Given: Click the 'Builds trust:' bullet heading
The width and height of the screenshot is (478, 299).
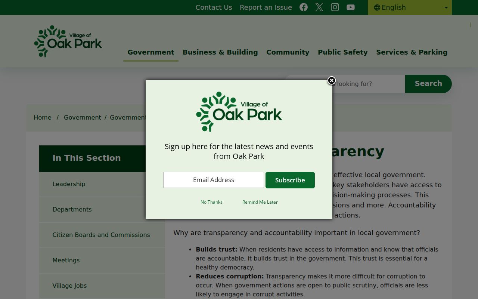Looking at the screenshot, I should (217, 250).
